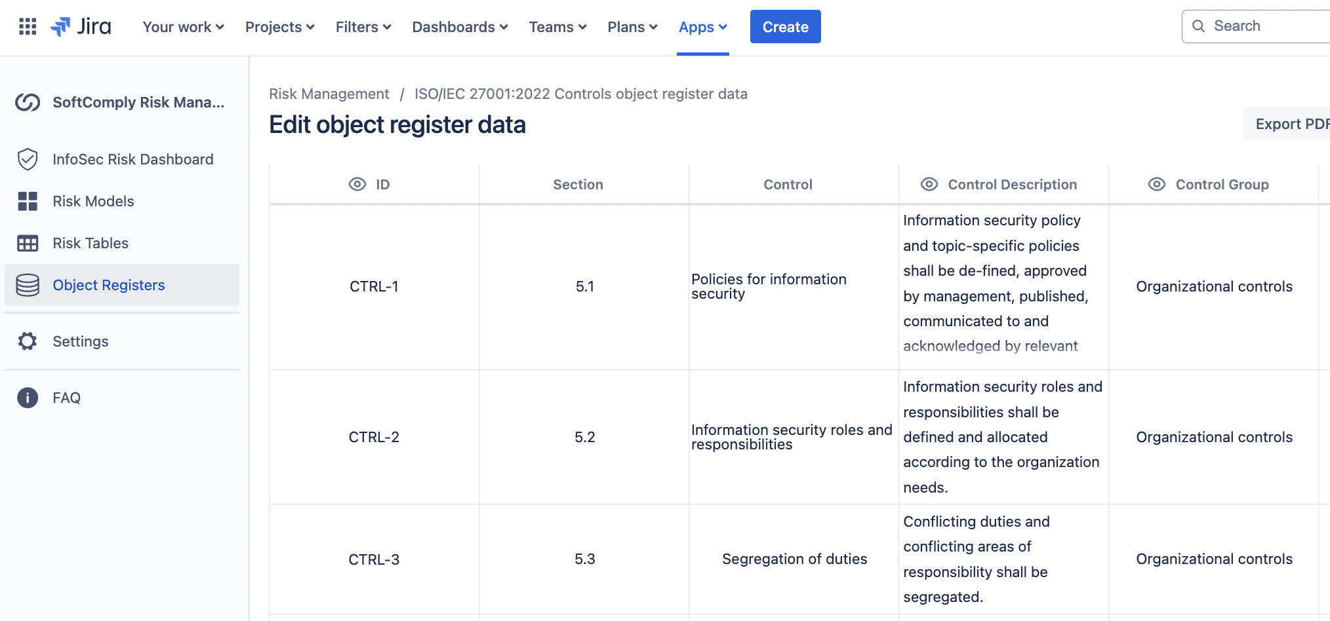Hide the Control Description column
The image size is (1330, 621).
click(929, 184)
